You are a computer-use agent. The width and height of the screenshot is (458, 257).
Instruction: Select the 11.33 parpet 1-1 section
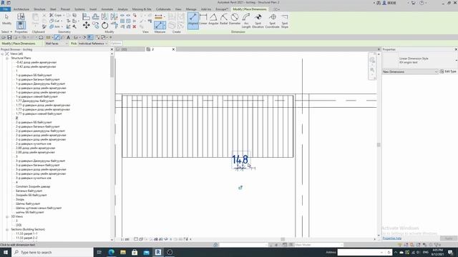point(26,233)
